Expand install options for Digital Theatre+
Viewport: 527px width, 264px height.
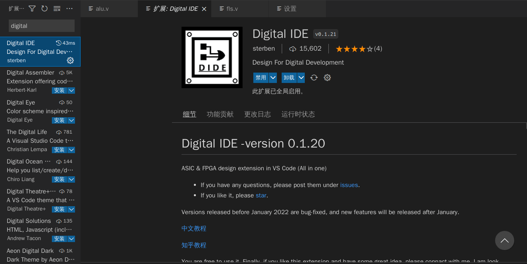coord(71,209)
